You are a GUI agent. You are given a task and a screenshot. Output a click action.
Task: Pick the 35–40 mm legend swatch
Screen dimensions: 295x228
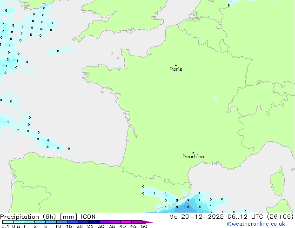click(x=115, y=222)
